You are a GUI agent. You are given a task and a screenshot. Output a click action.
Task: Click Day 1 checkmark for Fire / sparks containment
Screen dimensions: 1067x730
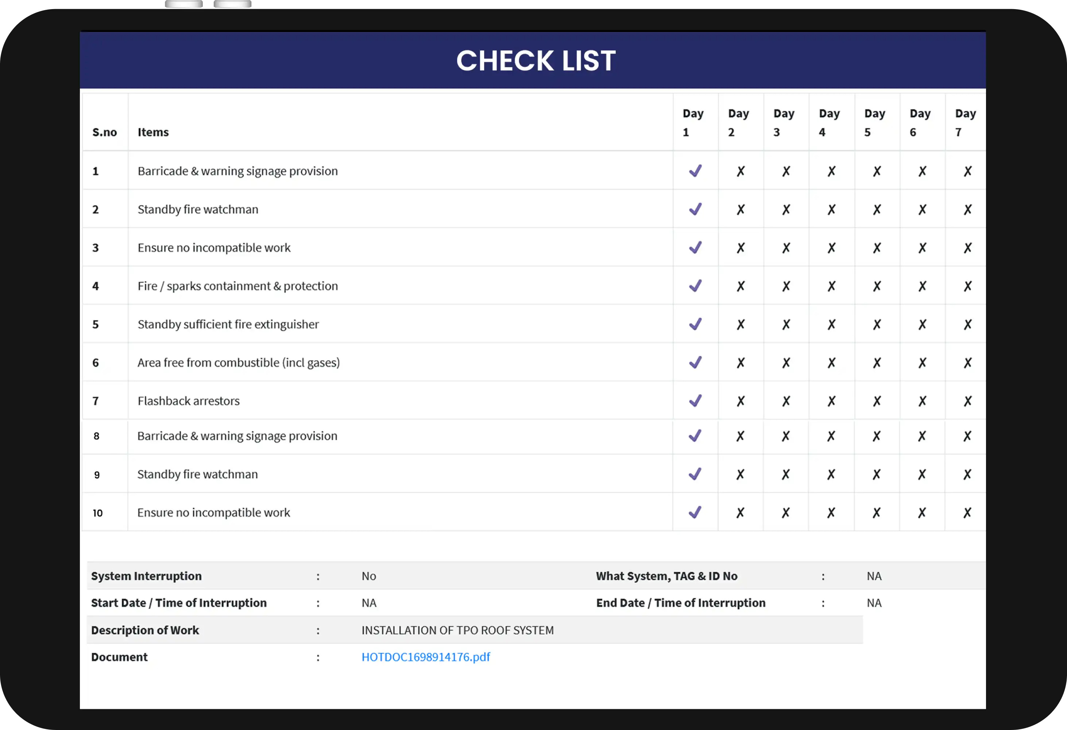[x=695, y=285]
